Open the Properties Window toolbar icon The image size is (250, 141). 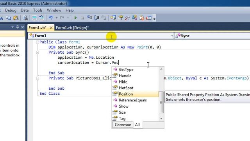pyautogui.click(x=120, y=18)
